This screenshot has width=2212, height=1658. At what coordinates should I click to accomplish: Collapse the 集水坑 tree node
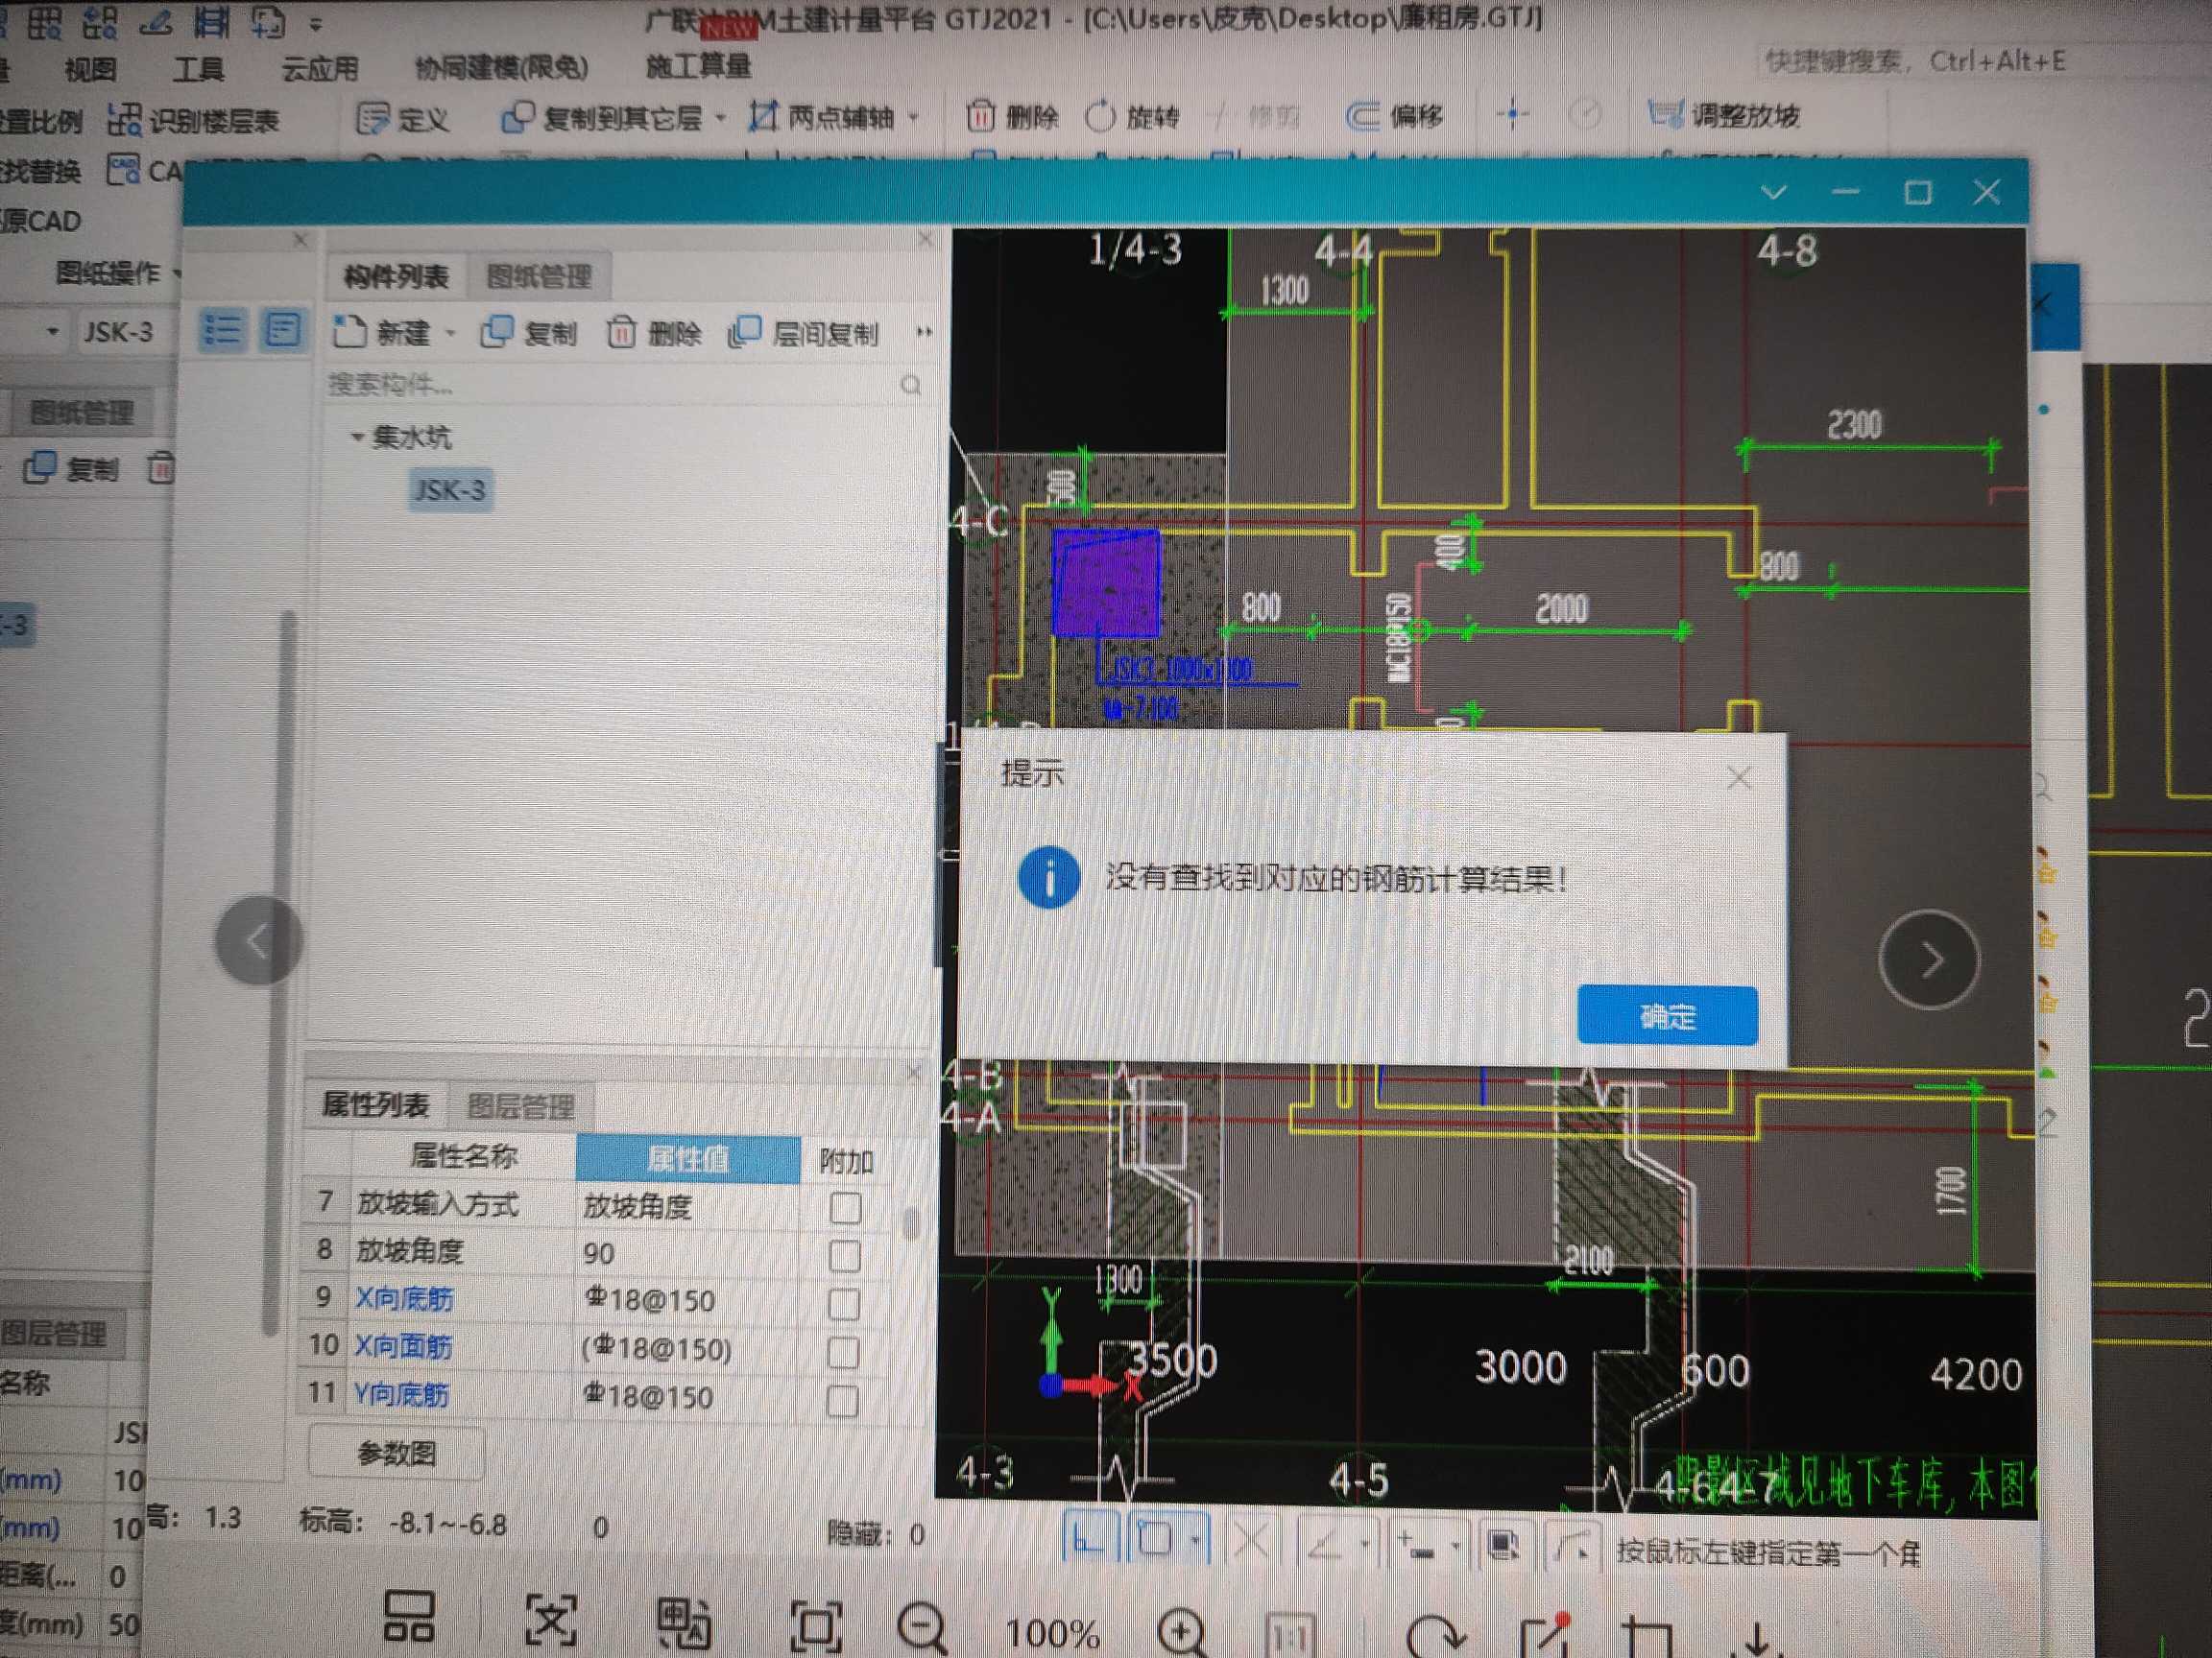point(357,437)
